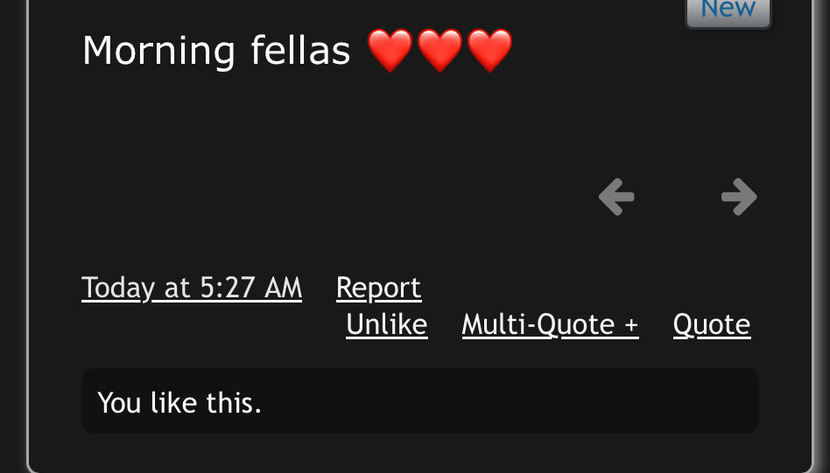
Task: Select the gray forward arrow icon
Action: click(x=739, y=197)
